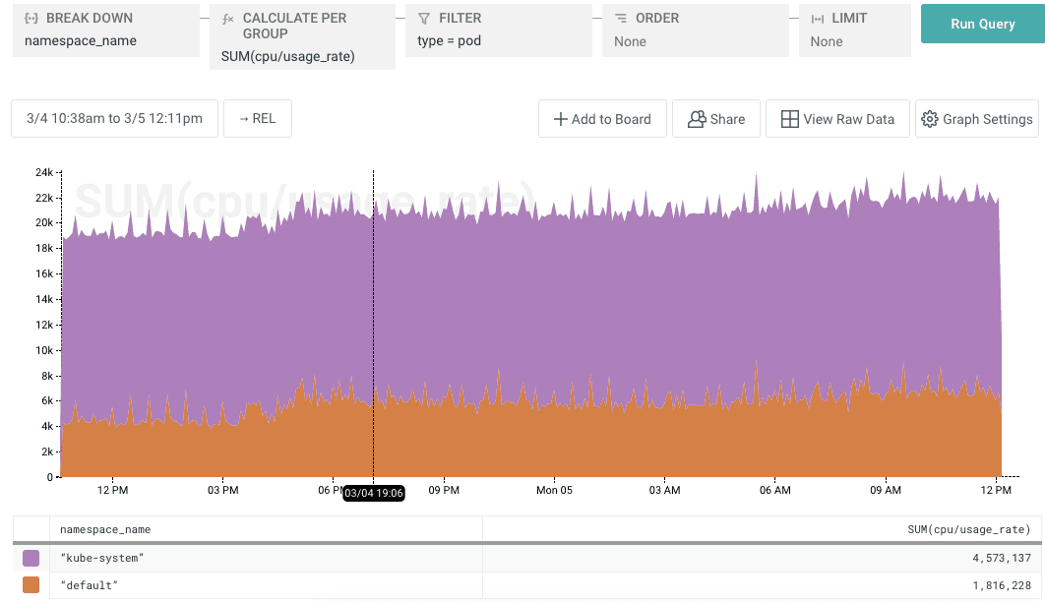This screenshot has width=1045, height=603.
Task: Edit the SUM(cpu/usage_rate) calculation field
Action: 288,56
